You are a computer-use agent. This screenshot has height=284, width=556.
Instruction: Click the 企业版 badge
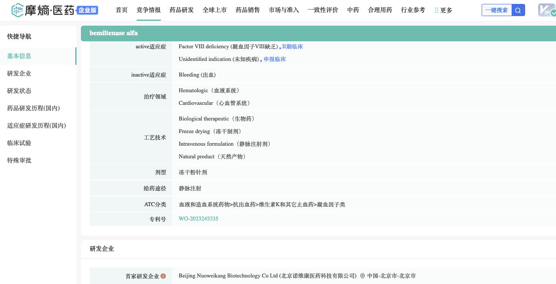(87, 10)
